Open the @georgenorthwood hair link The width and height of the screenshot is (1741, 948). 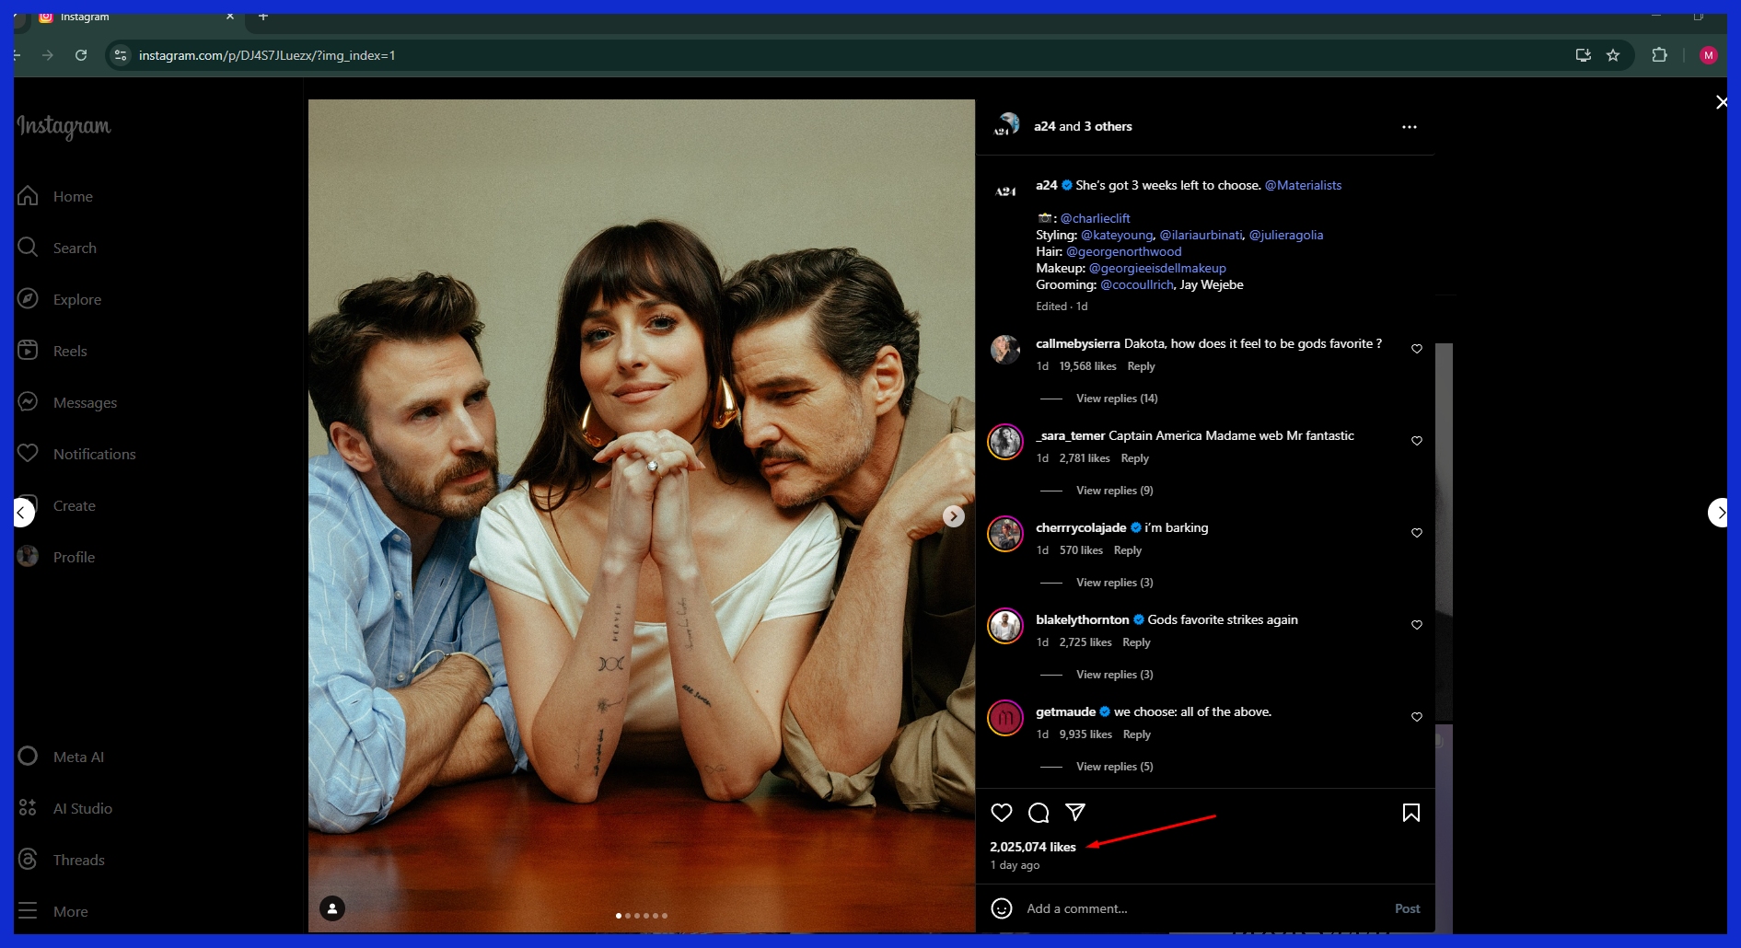(x=1123, y=251)
